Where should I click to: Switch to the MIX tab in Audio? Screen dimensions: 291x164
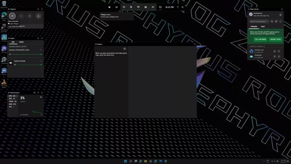tap(13, 42)
